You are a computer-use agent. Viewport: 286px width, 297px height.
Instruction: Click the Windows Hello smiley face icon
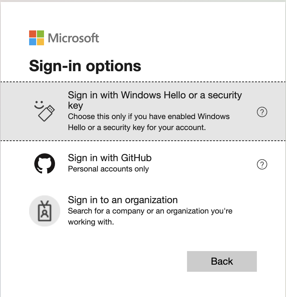coord(39,105)
